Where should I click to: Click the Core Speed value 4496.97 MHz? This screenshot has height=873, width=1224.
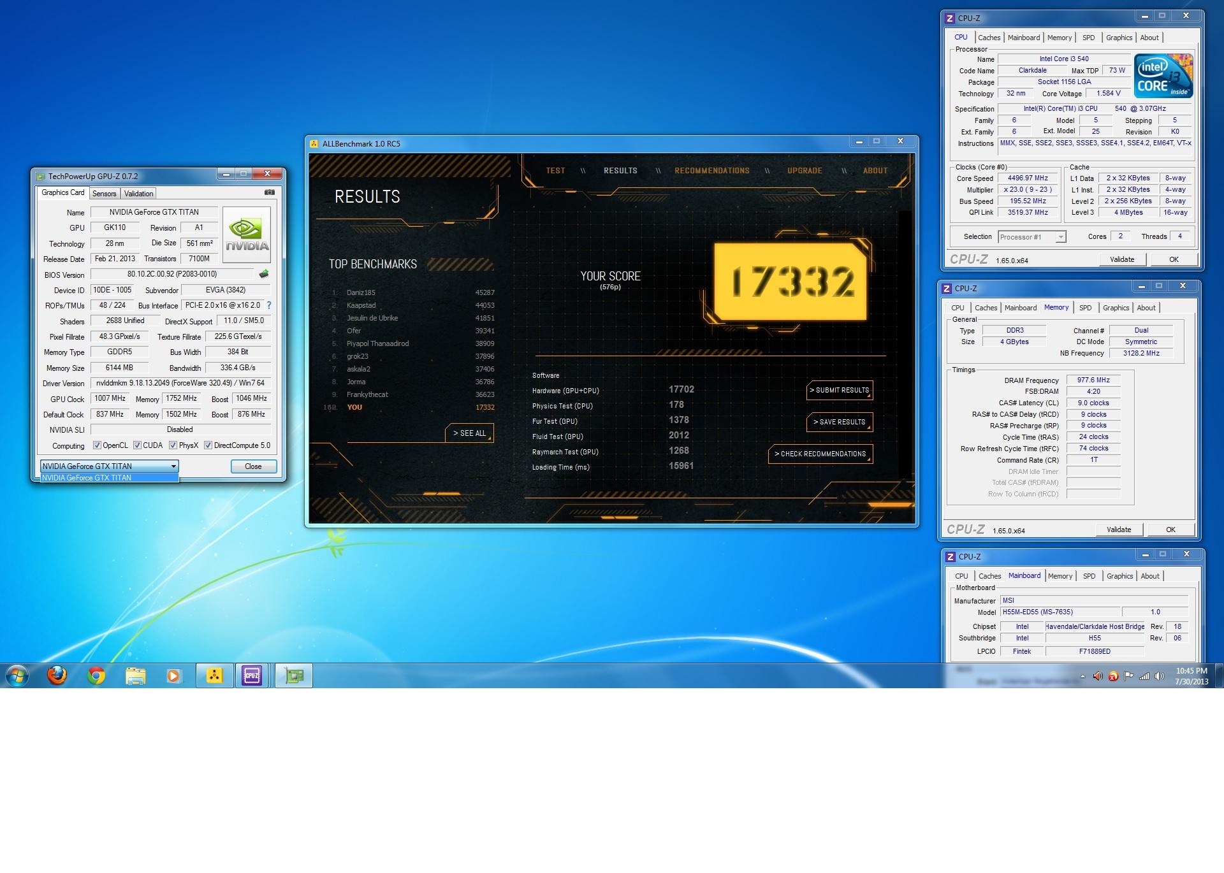coord(1028,178)
